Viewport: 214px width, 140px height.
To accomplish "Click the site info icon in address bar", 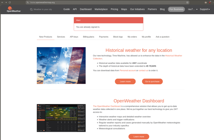I will [x=28, y=2].
